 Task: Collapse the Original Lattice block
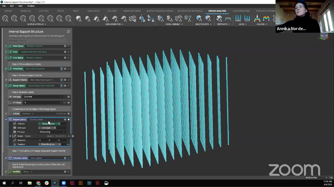[x=6, y=119]
